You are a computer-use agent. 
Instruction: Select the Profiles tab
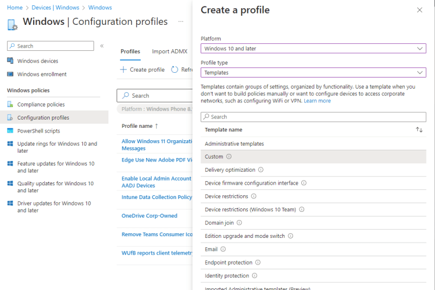pos(130,51)
